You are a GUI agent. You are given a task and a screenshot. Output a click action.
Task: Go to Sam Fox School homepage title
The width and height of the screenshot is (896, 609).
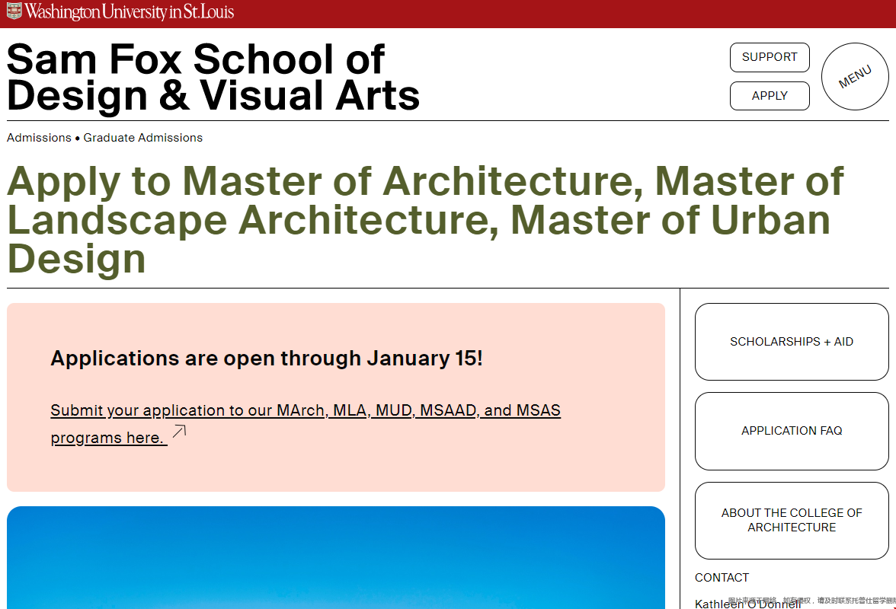[x=213, y=78]
